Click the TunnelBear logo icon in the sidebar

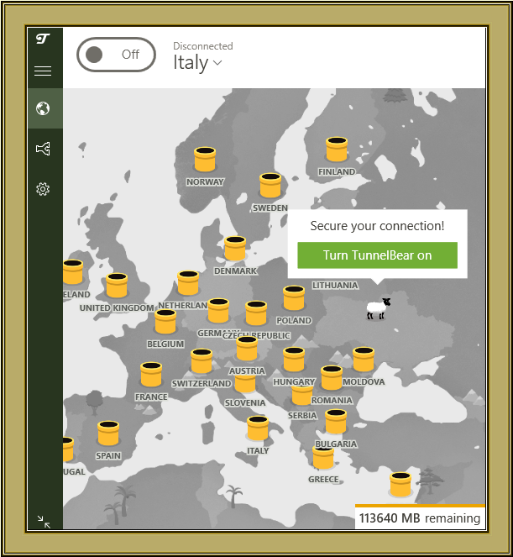[43, 39]
